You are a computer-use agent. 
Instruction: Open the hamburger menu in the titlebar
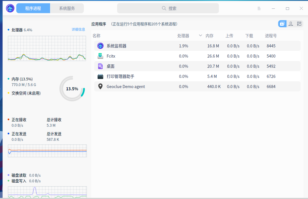click(x=259, y=8)
